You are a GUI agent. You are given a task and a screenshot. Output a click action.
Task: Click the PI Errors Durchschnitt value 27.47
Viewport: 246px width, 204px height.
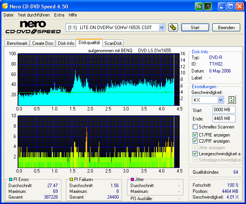click(x=53, y=186)
